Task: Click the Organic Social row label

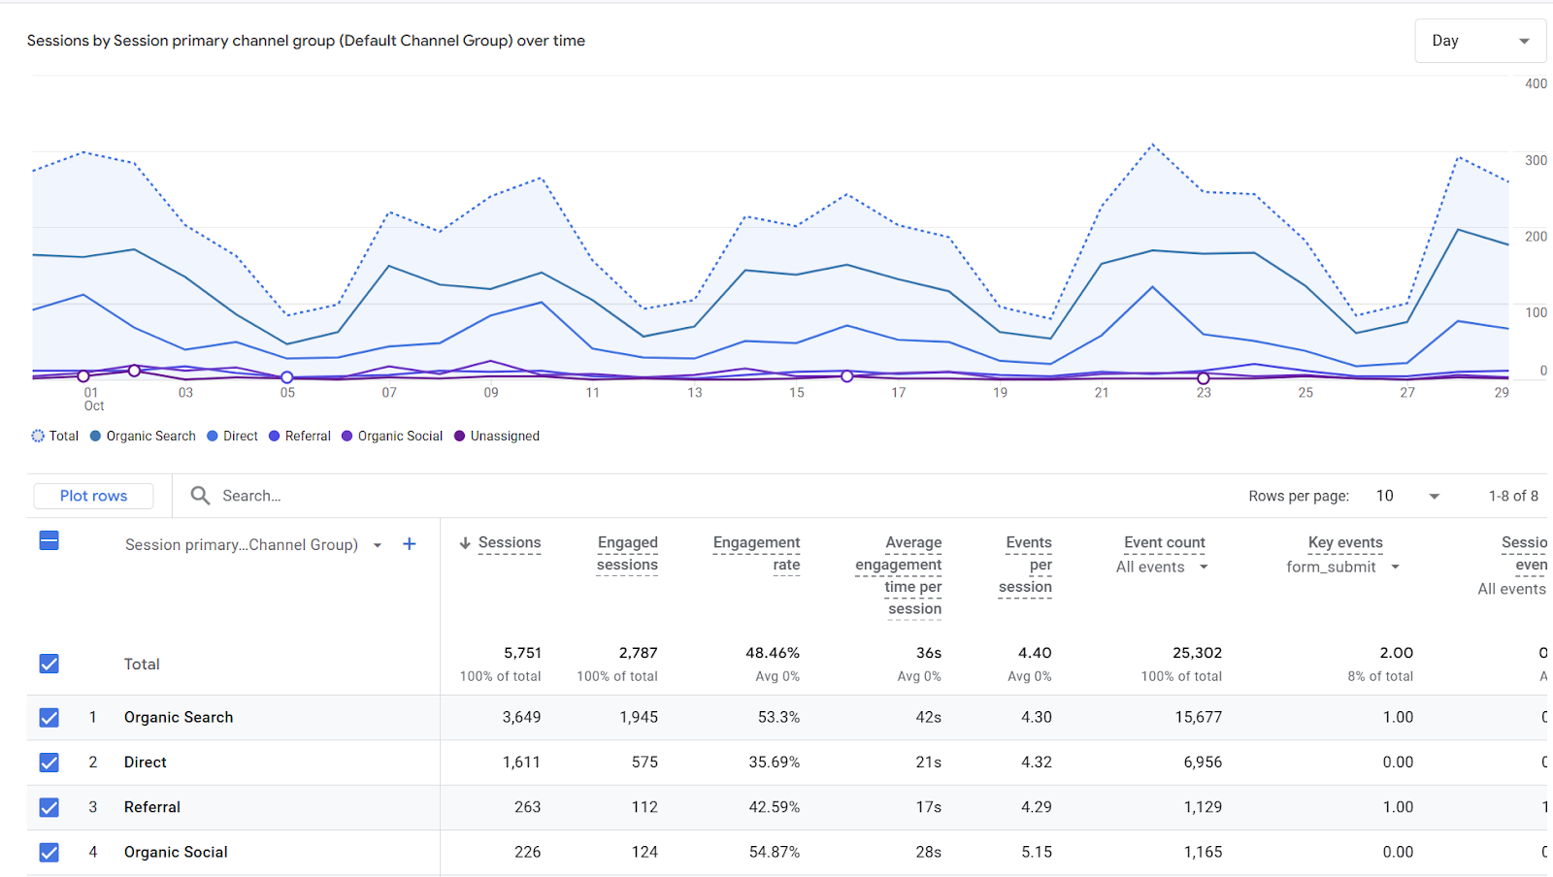Action: point(176,853)
